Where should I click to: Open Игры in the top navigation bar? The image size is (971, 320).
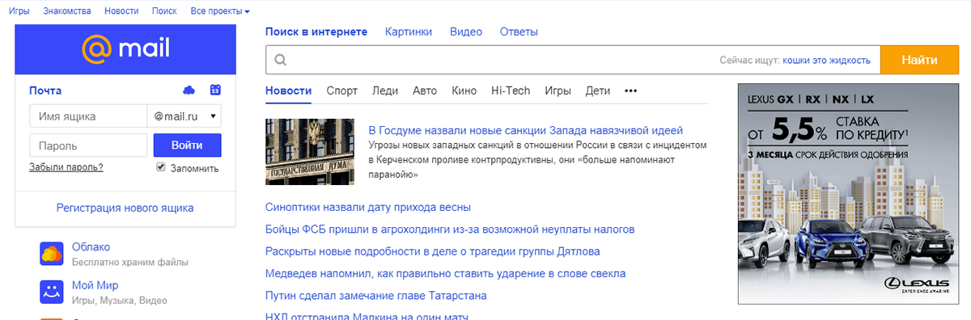click(19, 11)
